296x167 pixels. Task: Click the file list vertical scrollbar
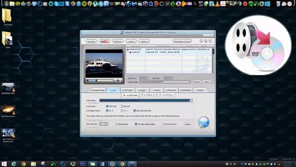(x=213, y=60)
